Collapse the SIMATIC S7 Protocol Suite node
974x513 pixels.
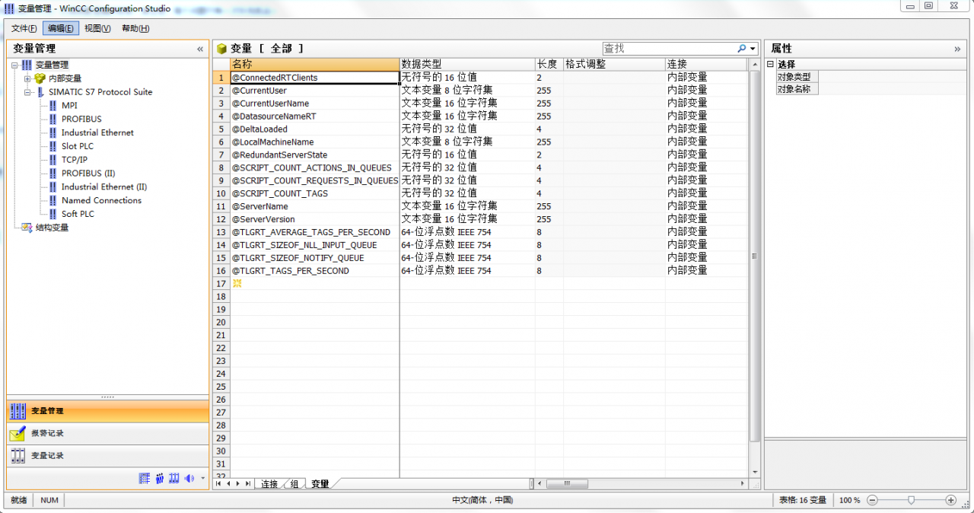coord(27,92)
